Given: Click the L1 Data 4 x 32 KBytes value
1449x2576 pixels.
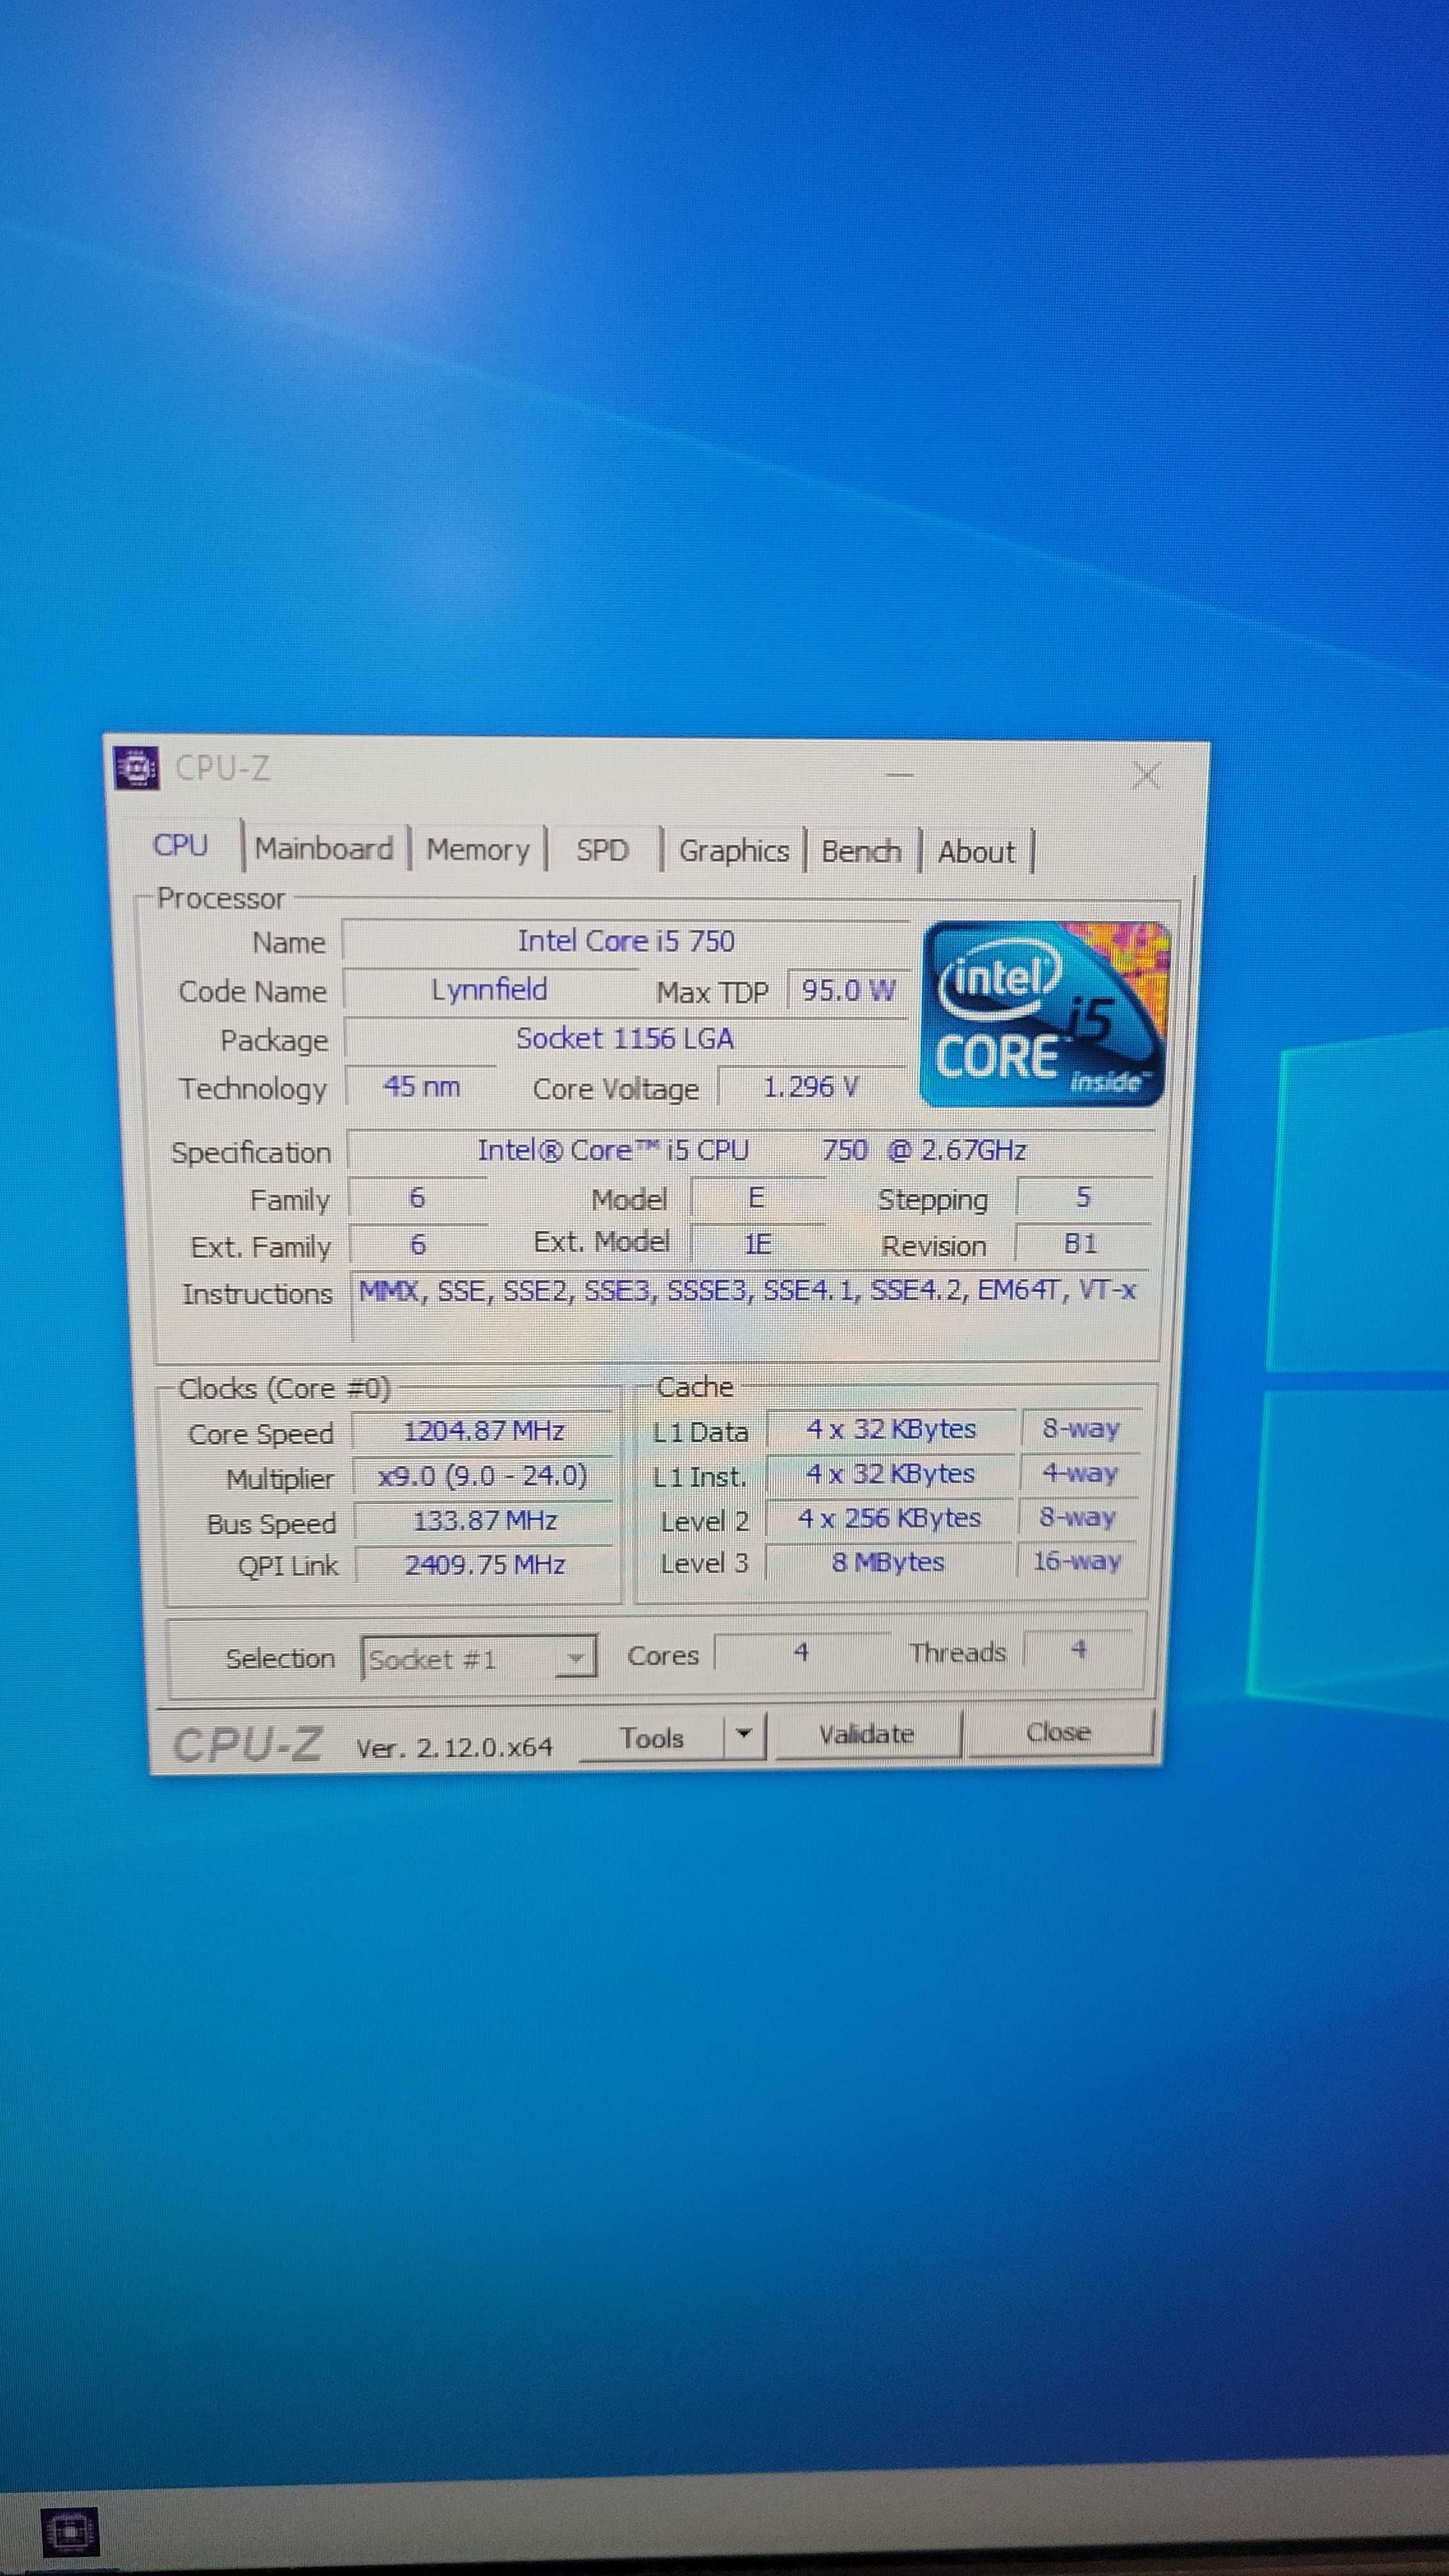Looking at the screenshot, I should point(891,1429).
